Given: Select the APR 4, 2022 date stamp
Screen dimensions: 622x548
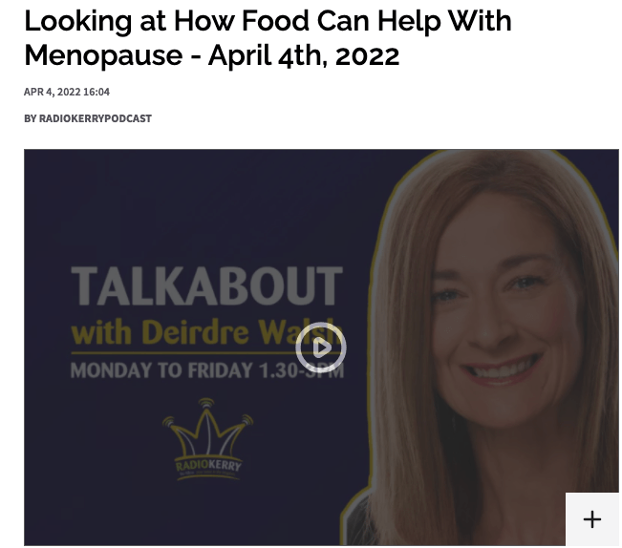Looking at the screenshot, I should (53, 92).
